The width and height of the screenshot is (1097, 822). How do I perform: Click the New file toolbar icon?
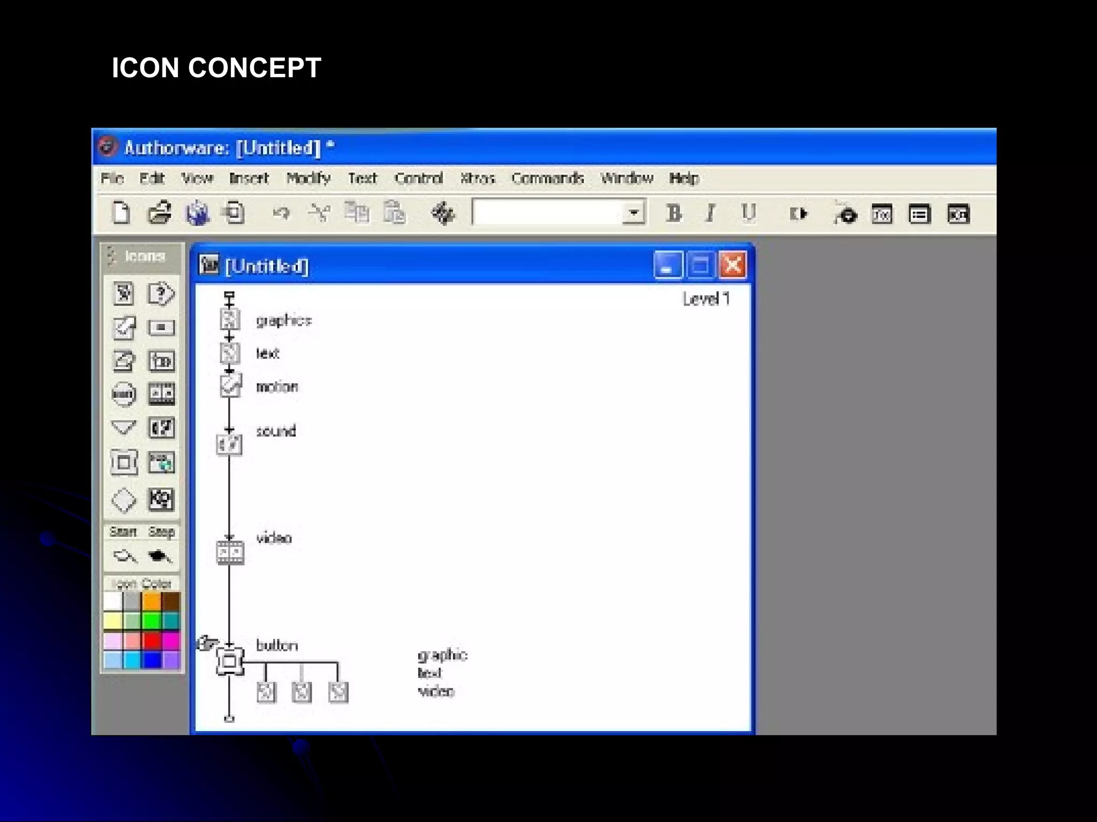tap(121, 214)
